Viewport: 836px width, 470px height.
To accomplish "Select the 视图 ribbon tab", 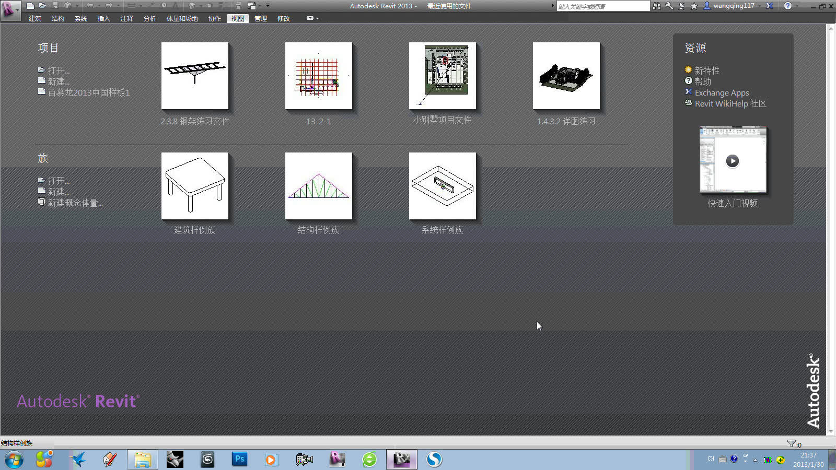I will point(238,18).
